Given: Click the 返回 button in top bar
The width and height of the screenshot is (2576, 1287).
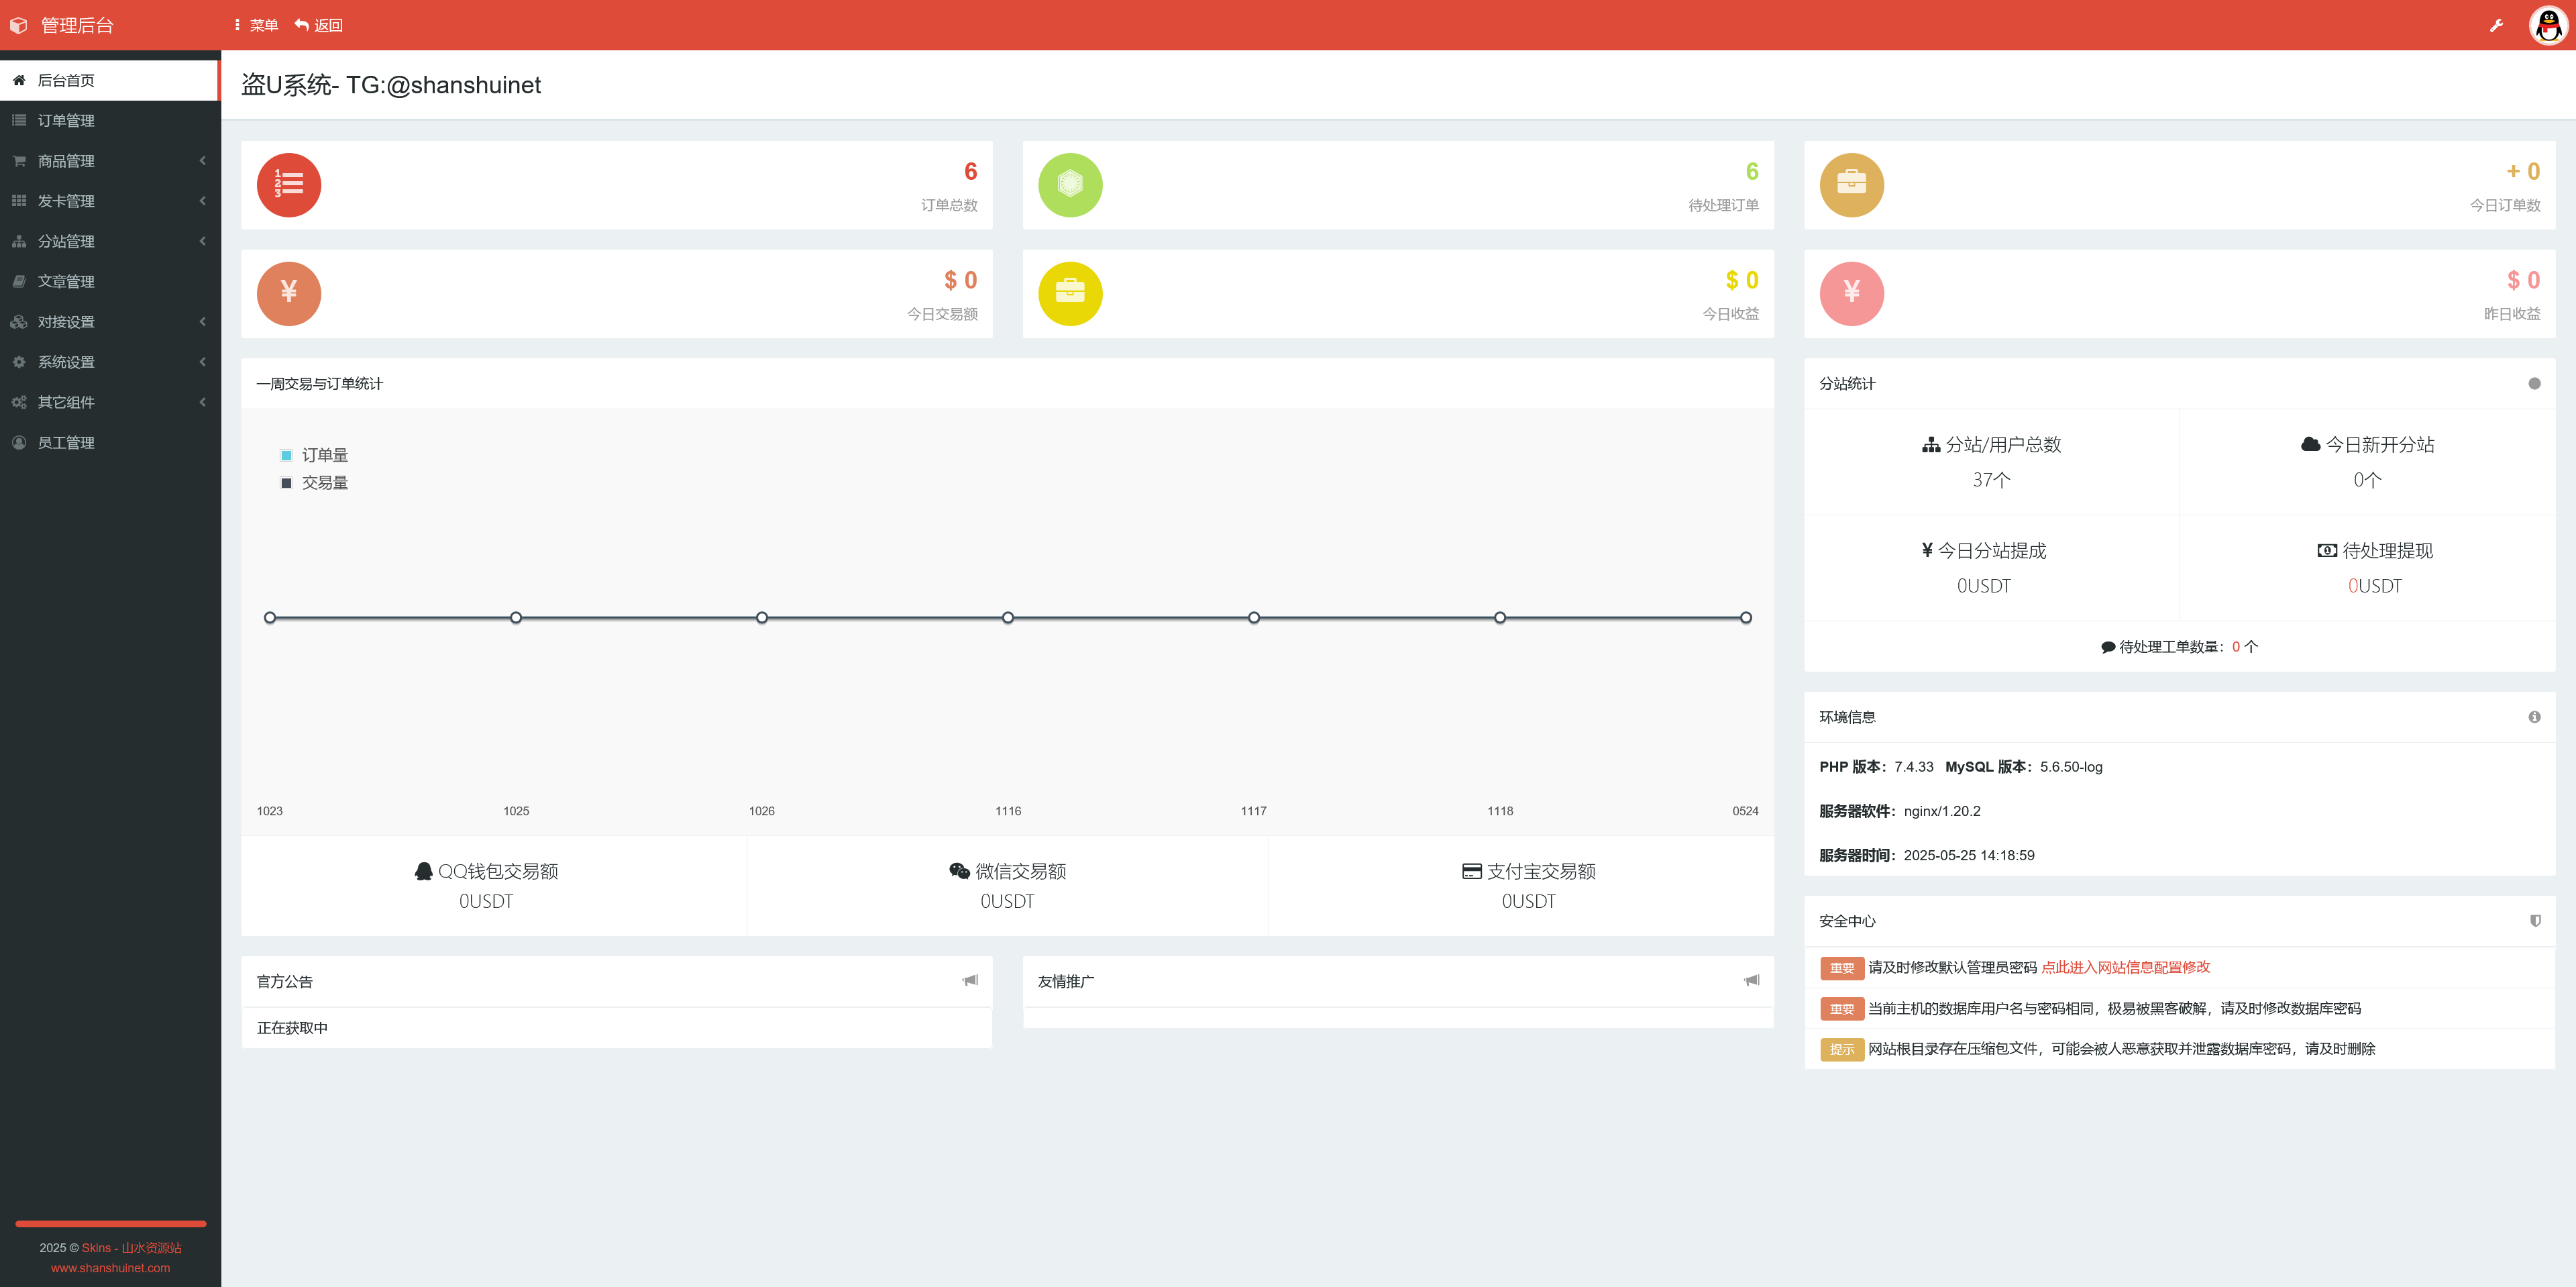Looking at the screenshot, I should (x=319, y=26).
